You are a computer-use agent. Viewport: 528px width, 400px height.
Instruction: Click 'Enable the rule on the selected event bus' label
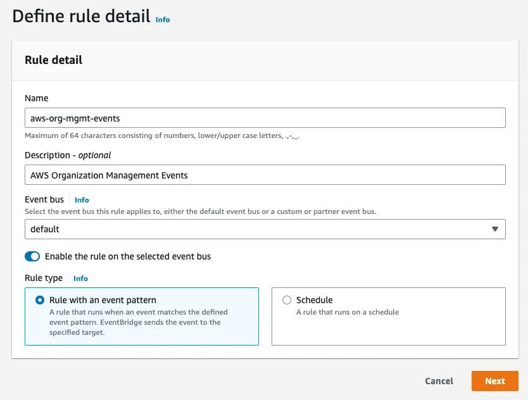pos(128,256)
